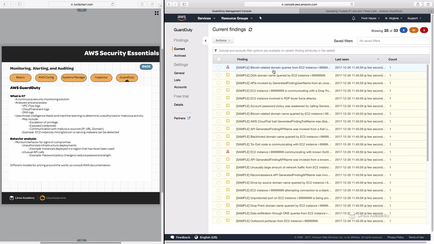This screenshot has height=244, width=434.
Task: Click the AWS Config button on the slide
Action: [x=46, y=78]
